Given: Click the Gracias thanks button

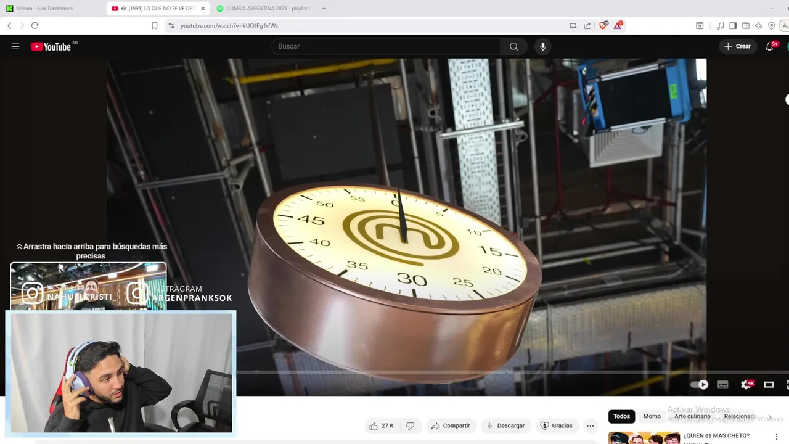Looking at the screenshot, I should [x=557, y=425].
